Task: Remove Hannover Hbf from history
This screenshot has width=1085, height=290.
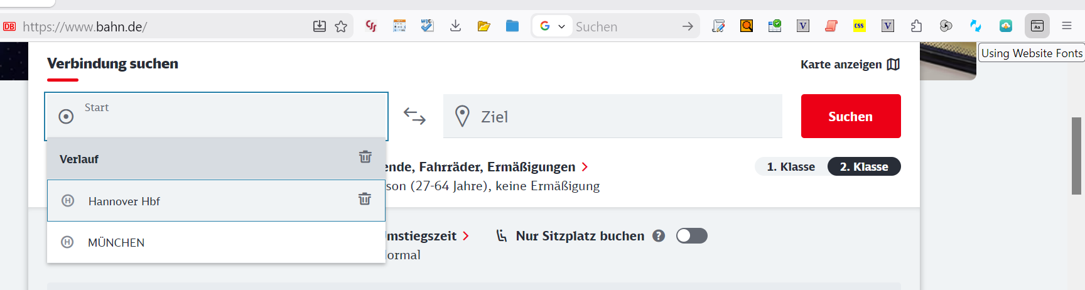Action: coord(365,199)
